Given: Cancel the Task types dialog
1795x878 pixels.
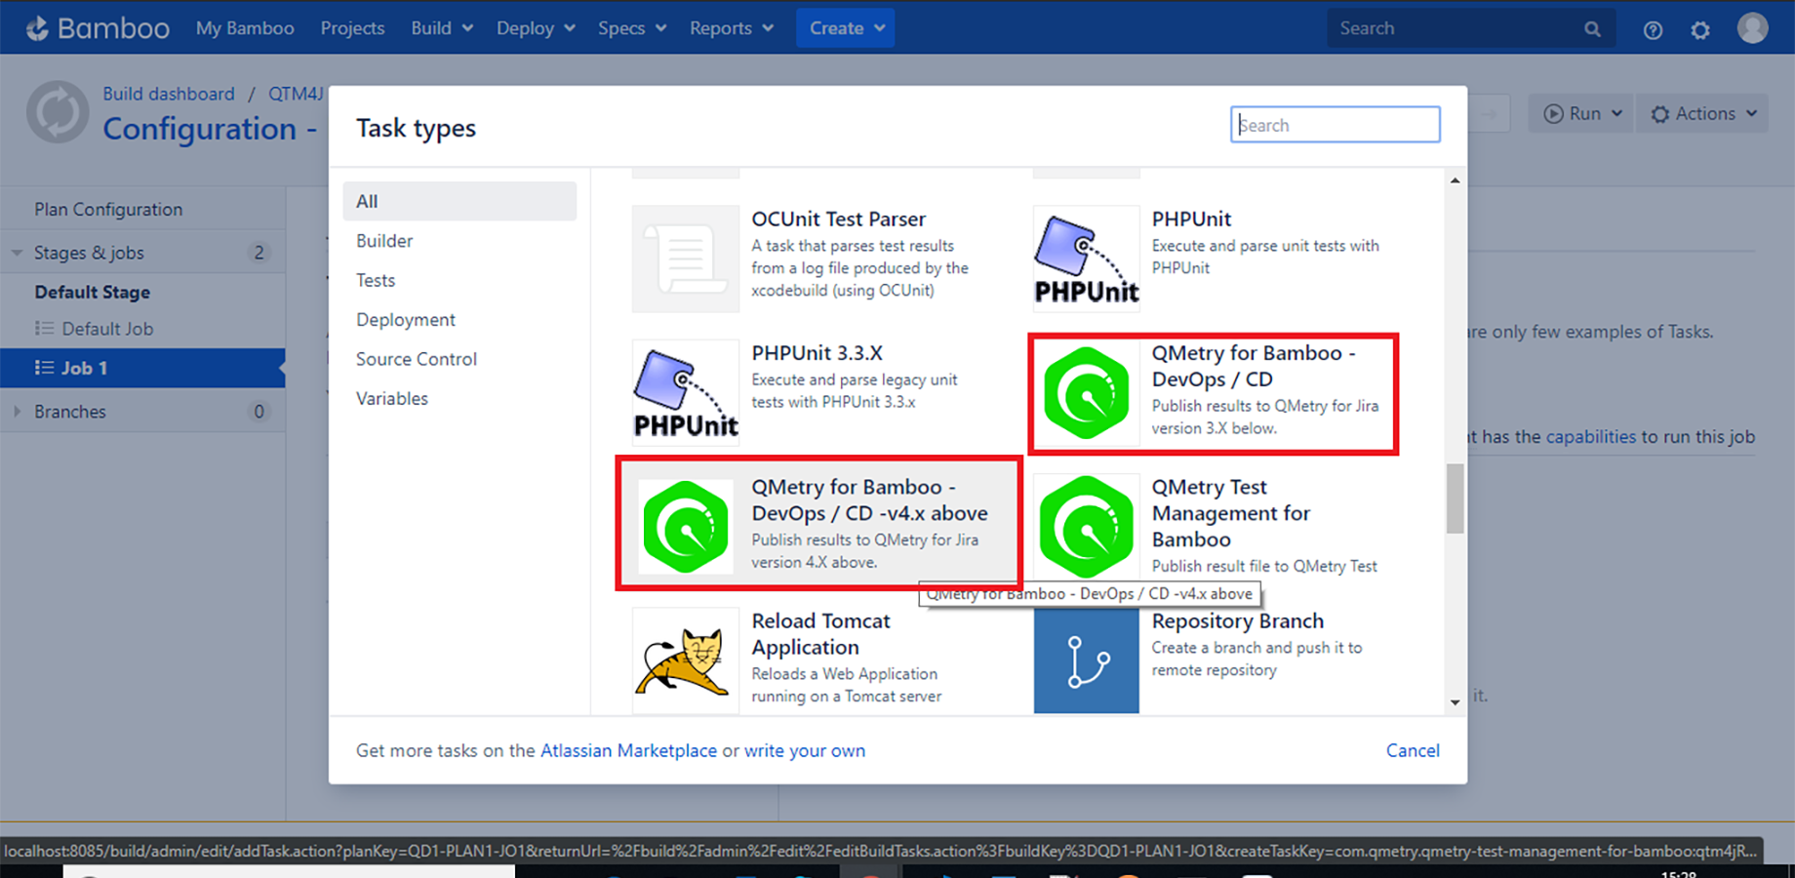Looking at the screenshot, I should (1413, 750).
